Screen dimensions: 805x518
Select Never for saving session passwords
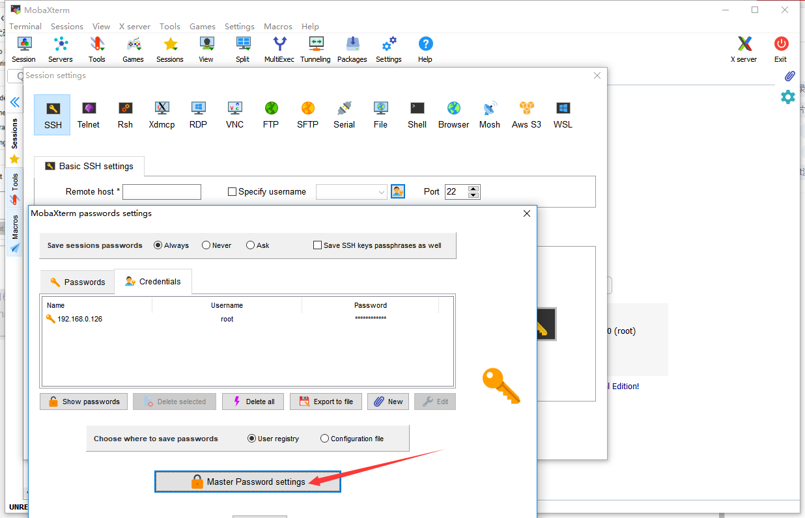[x=206, y=245]
